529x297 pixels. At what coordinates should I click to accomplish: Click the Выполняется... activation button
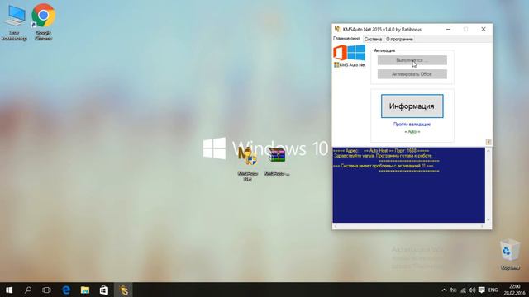tap(412, 60)
